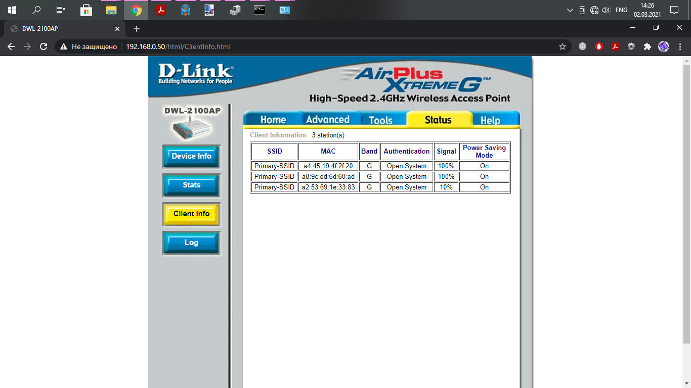Select the DWL-2100AP browser tab
The image size is (691, 388).
click(65, 29)
